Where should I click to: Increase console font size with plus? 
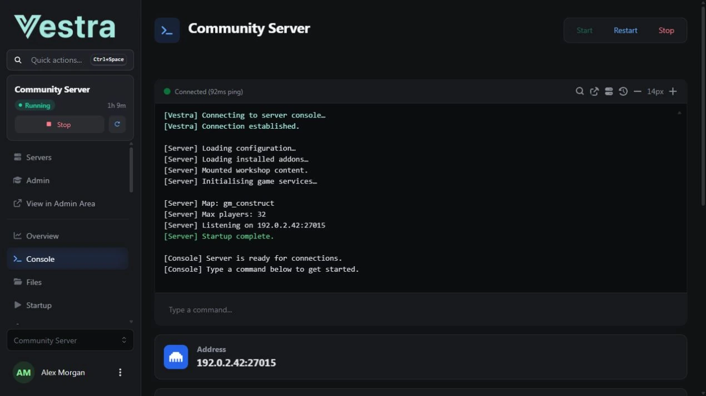[x=673, y=92]
